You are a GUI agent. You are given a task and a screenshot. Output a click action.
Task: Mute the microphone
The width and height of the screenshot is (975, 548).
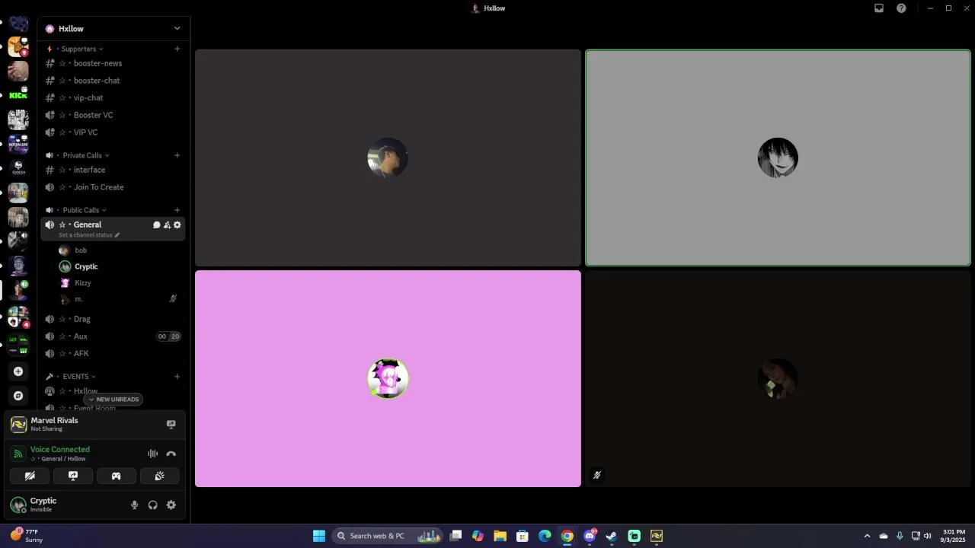pyautogui.click(x=135, y=505)
